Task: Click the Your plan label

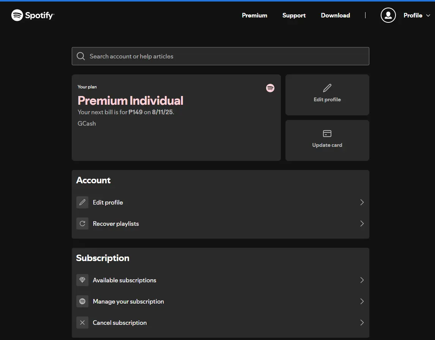Action: coord(87,87)
